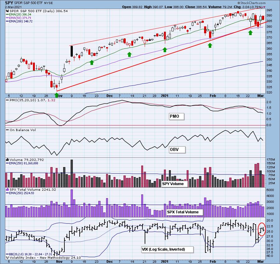Select the EMA(20) 386.34 legend entry
This screenshot has width=280, height=264.
19,14
